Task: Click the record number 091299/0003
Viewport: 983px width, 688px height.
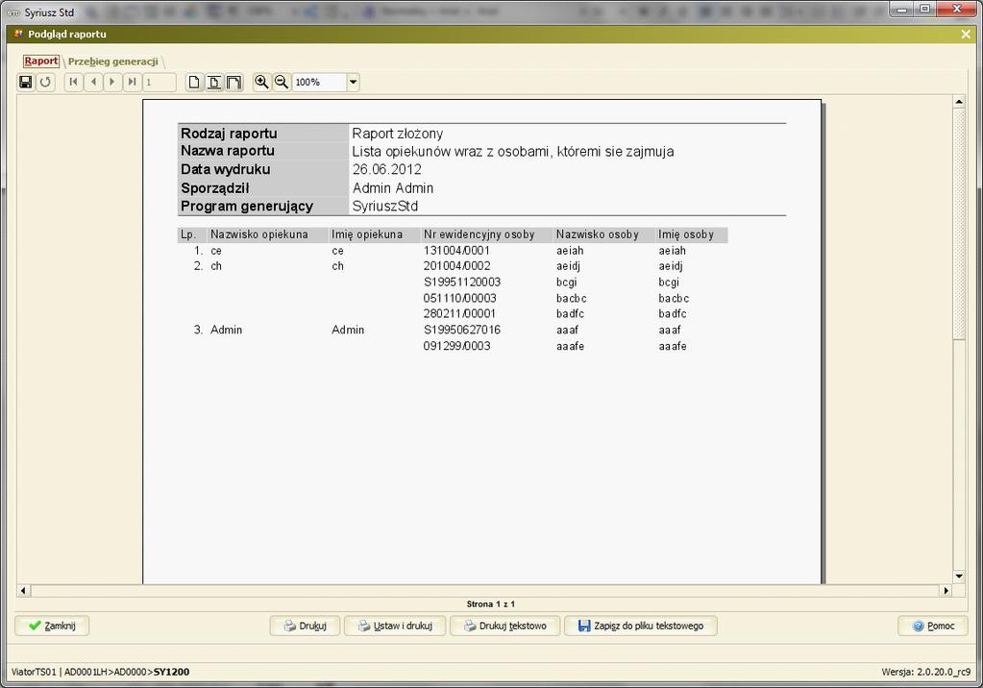Action: click(456, 346)
